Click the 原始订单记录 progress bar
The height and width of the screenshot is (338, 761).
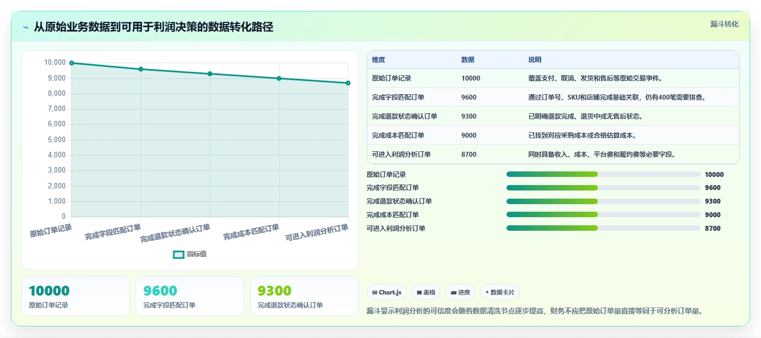pyautogui.click(x=603, y=174)
